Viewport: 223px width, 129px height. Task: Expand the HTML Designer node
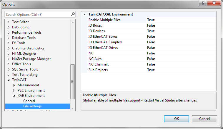(x=9, y=54)
